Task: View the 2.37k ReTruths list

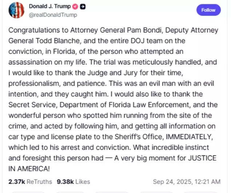Action: click(x=30, y=181)
